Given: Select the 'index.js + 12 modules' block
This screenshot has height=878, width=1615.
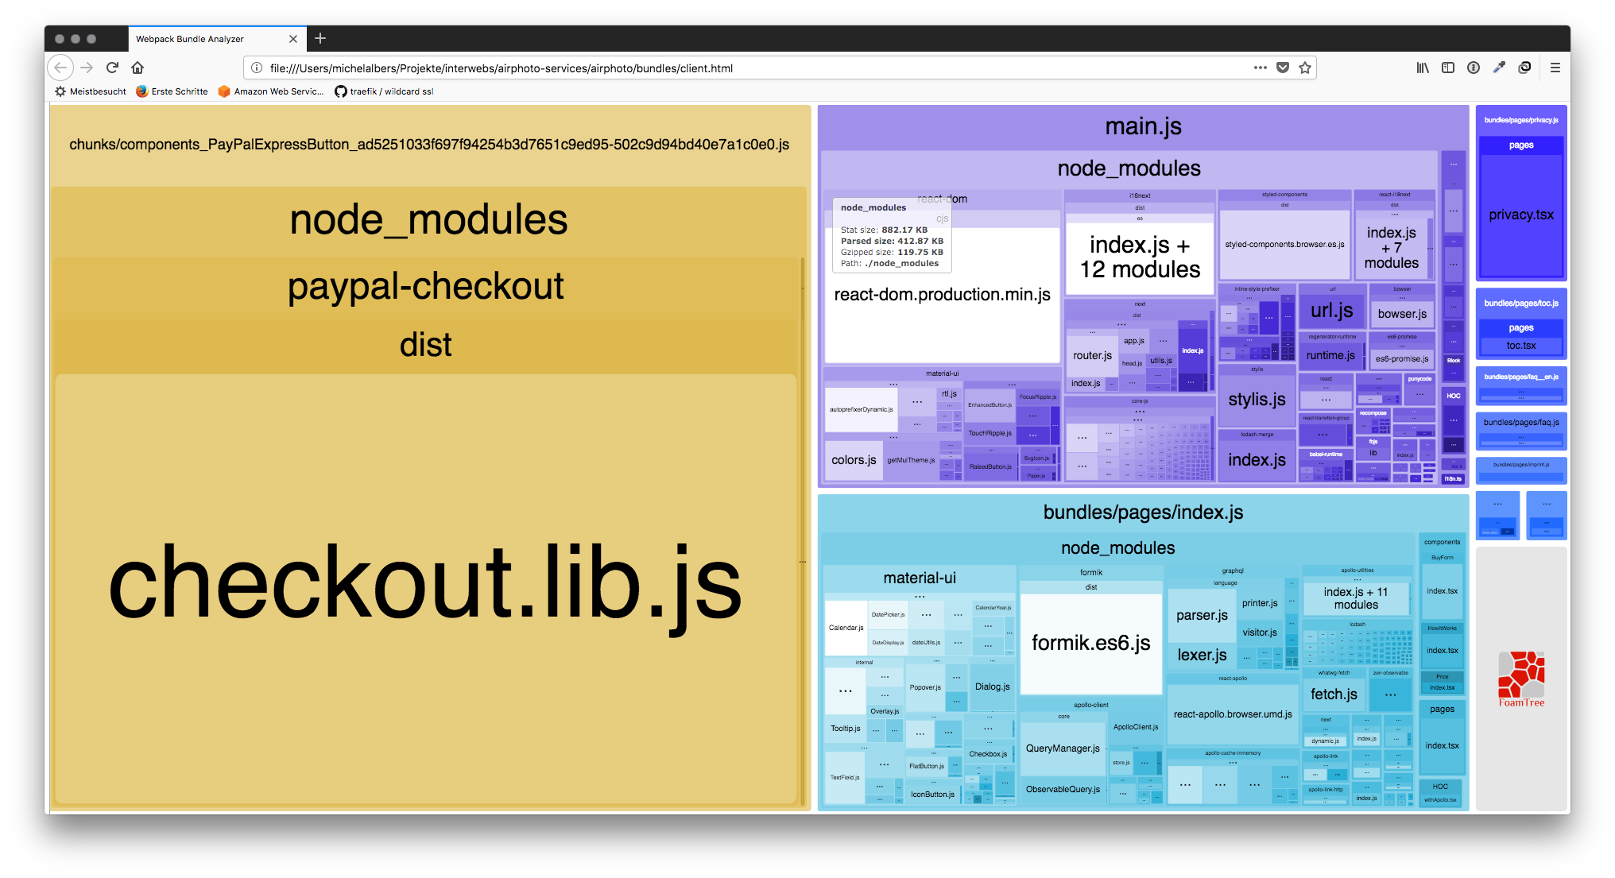Looking at the screenshot, I should [x=1140, y=257].
